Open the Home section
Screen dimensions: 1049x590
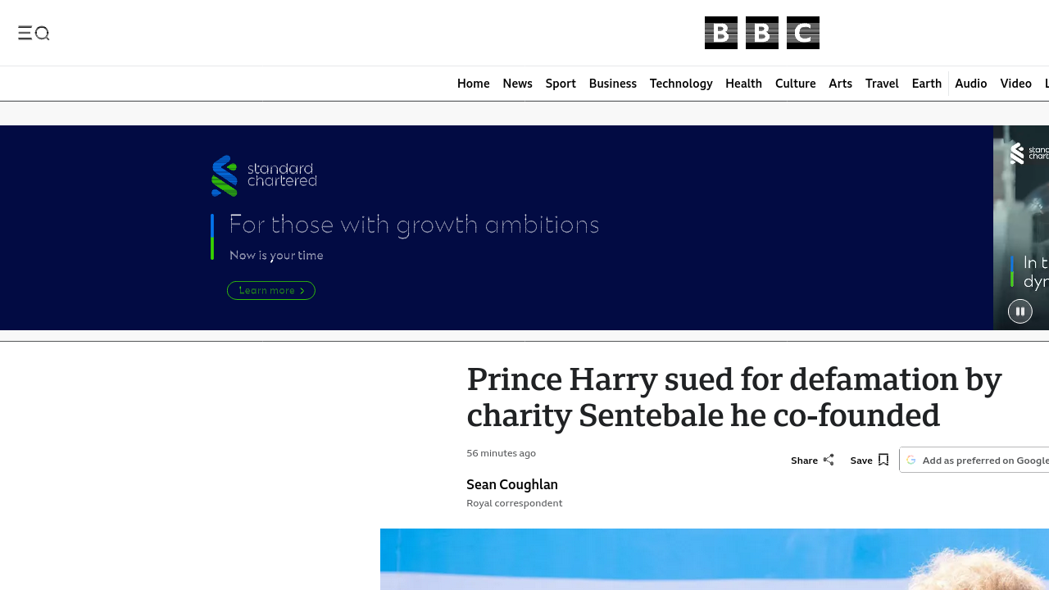[x=473, y=84]
